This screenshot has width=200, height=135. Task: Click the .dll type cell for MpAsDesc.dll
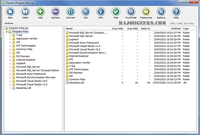(185, 83)
